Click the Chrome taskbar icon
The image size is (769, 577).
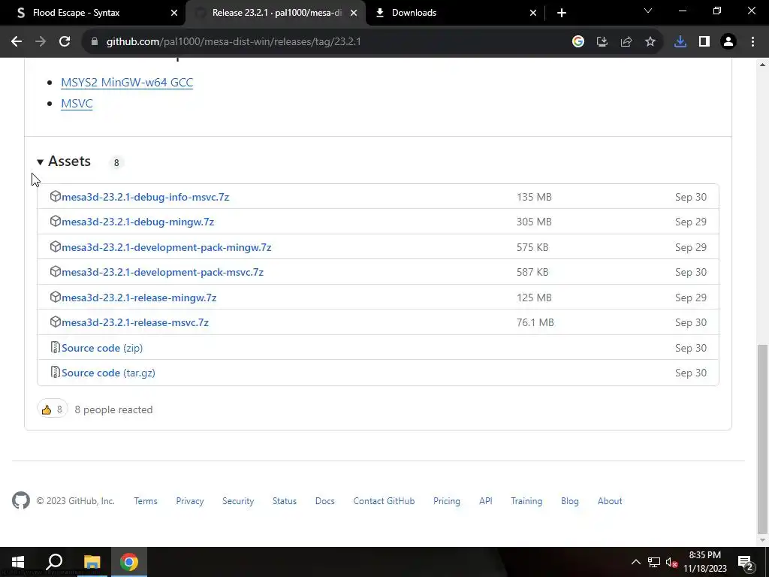pyautogui.click(x=129, y=562)
